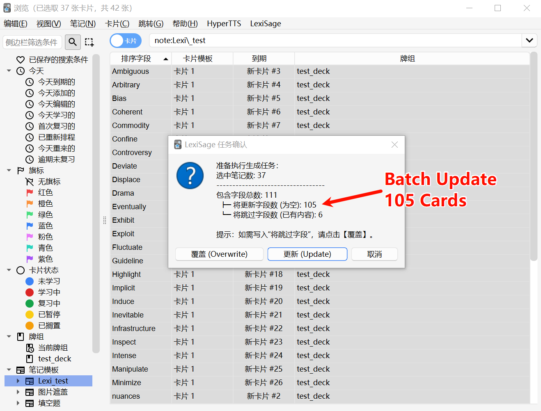Open the LexiSage menu
This screenshot has height=411, width=541.
tap(265, 23)
